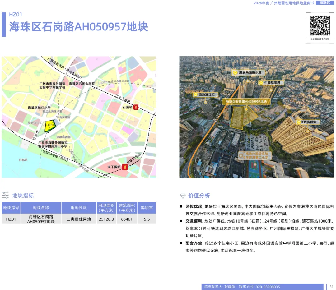Click the 海珠外国语实验中学附属第二小学 label on aerial photo
Viewport: 336px width, 290px height.
255,156
